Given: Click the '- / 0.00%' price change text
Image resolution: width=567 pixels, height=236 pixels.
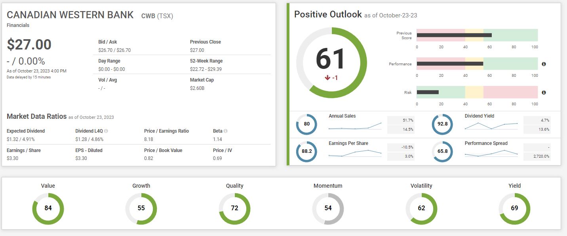Looking at the screenshot, I should (x=26, y=61).
